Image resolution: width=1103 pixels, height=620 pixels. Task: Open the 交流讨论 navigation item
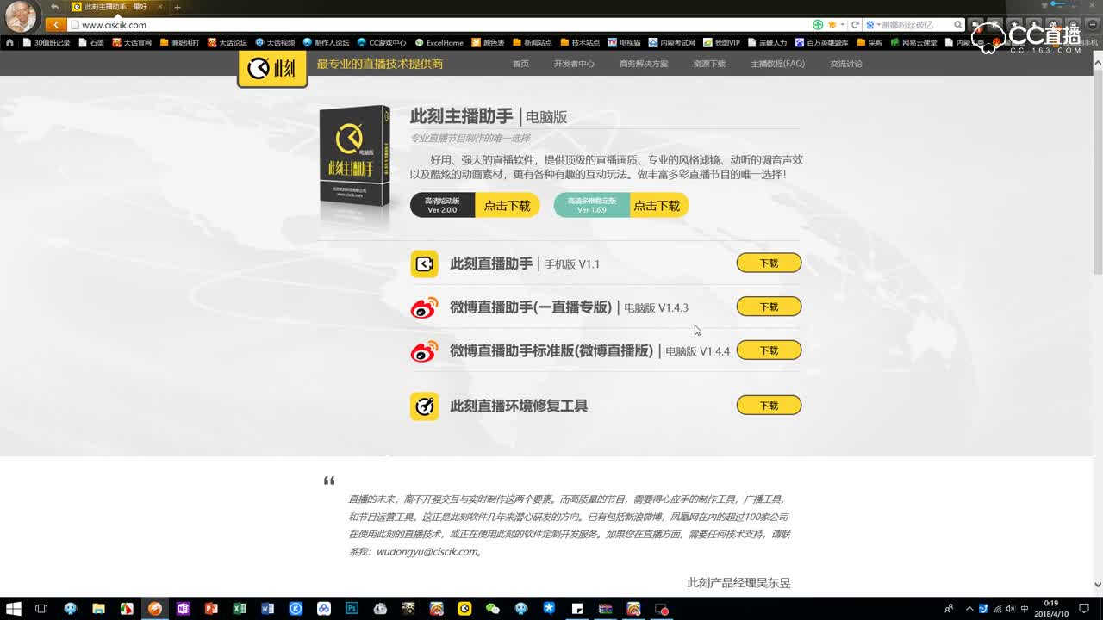click(846, 64)
